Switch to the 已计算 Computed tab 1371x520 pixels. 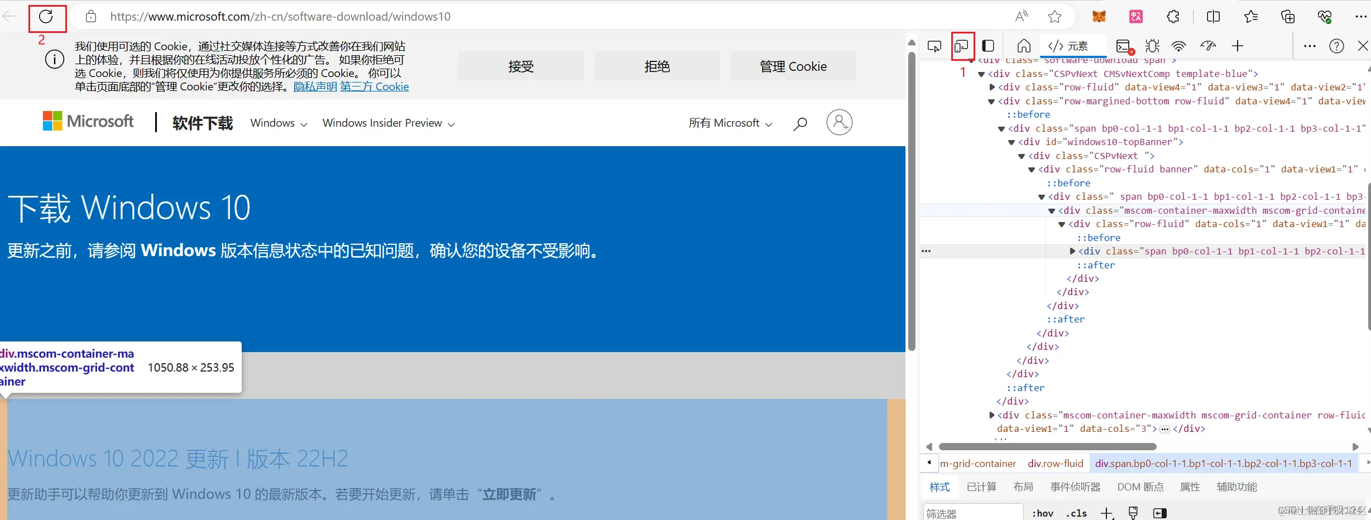tap(981, 487)
